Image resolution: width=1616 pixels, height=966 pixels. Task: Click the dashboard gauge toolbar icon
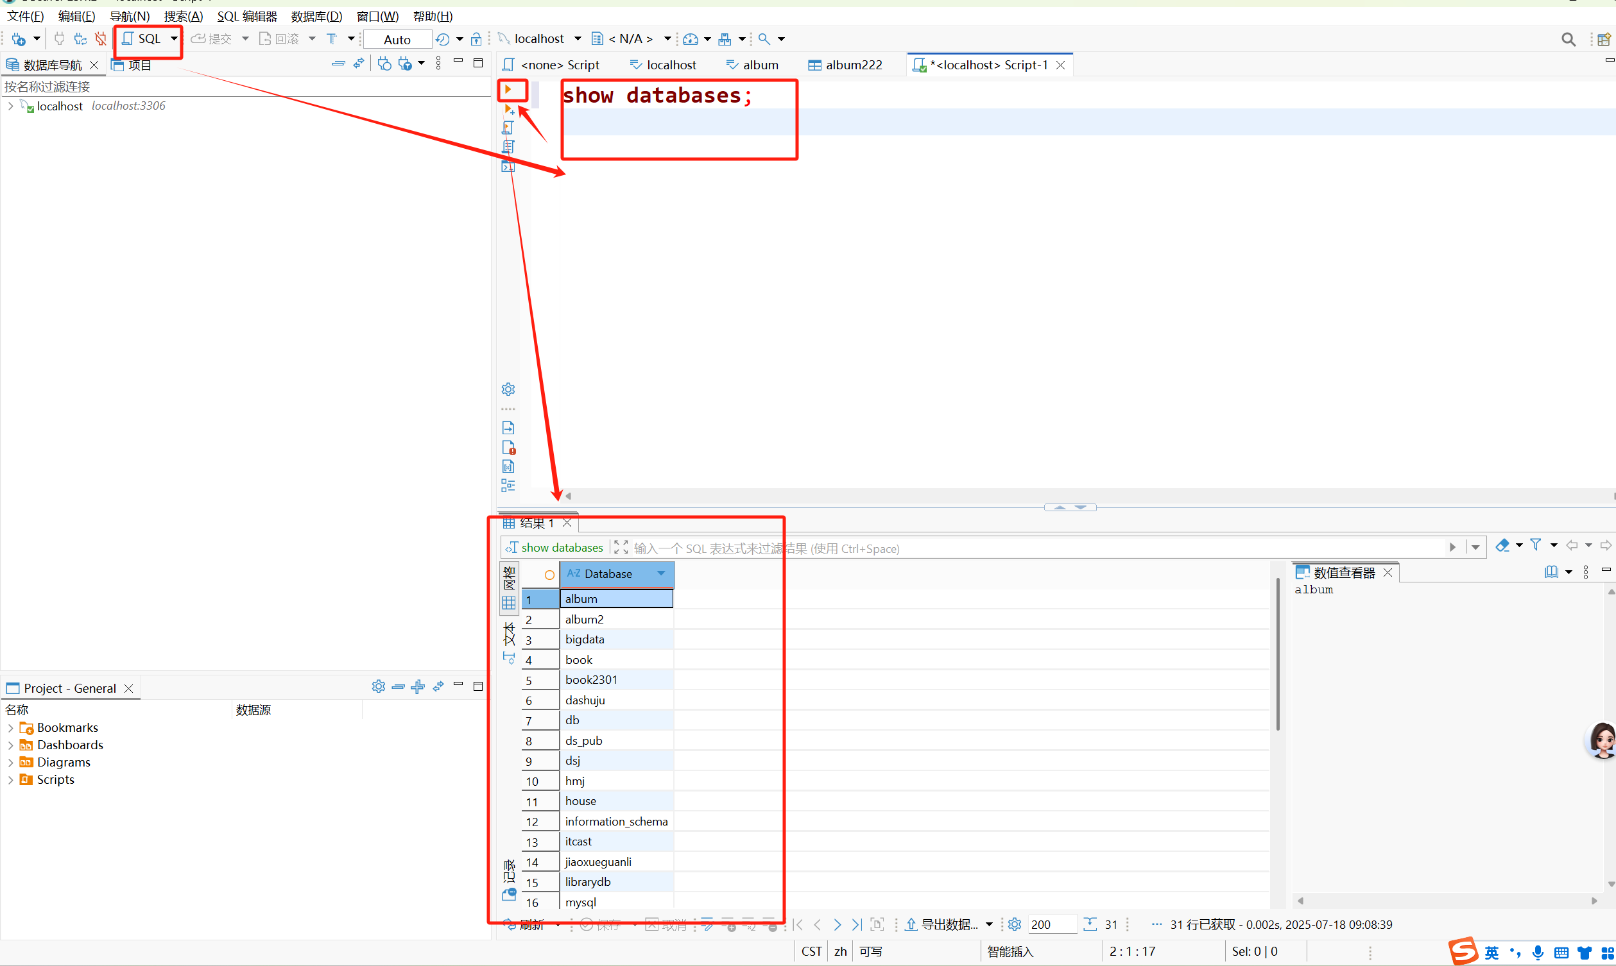click(690, 39)
